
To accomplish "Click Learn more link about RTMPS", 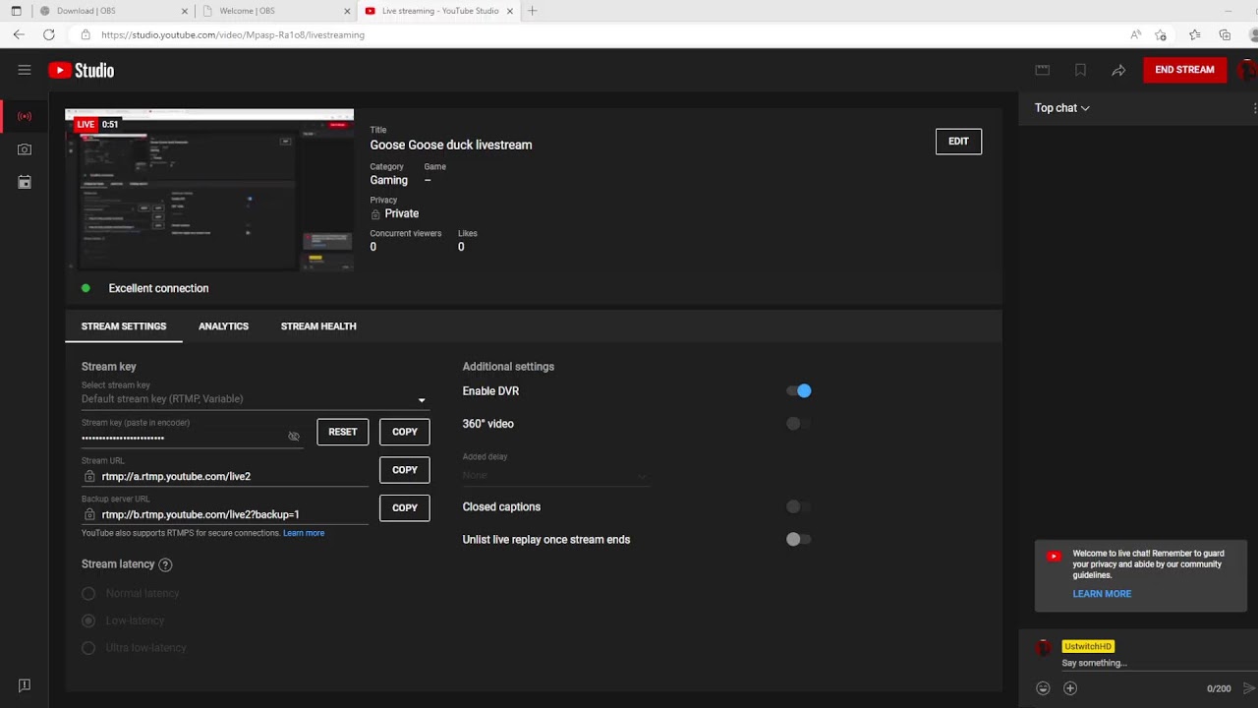I will point(304,533).
